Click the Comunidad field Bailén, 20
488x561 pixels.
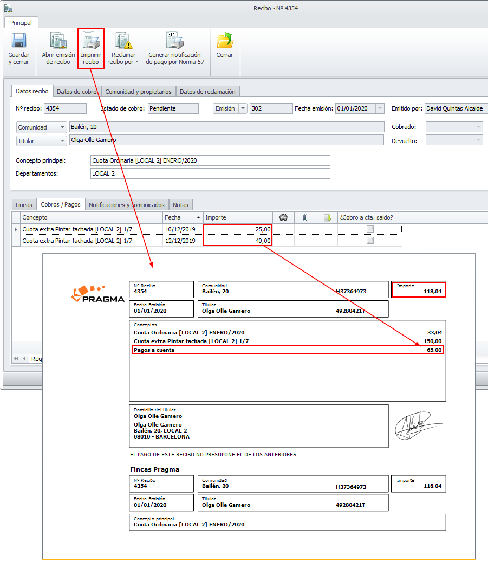click(x=226, y=127)
